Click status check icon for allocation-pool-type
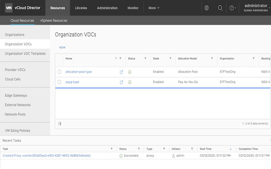 [x=130, y=72]
